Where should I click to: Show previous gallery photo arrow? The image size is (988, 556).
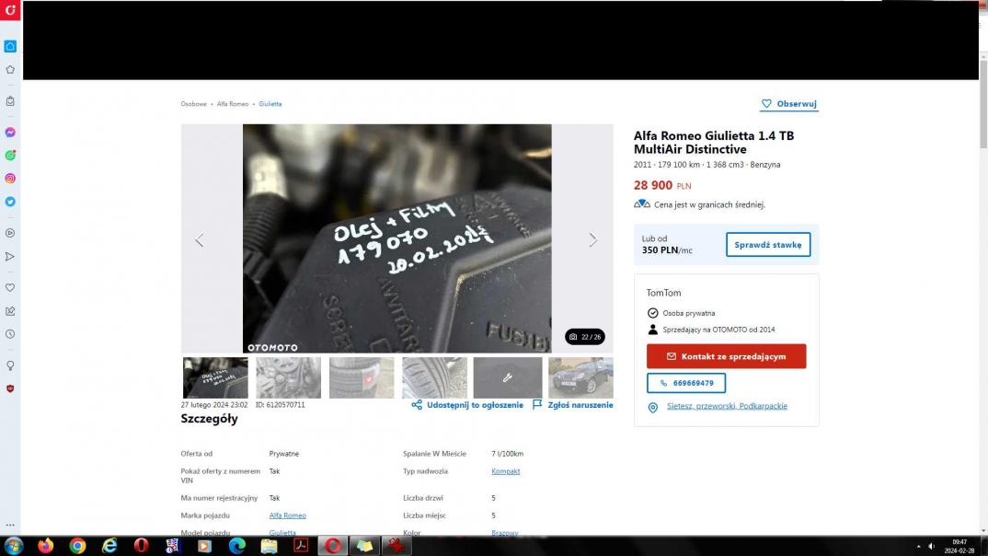pyautogui.click(x=200, y=239)
